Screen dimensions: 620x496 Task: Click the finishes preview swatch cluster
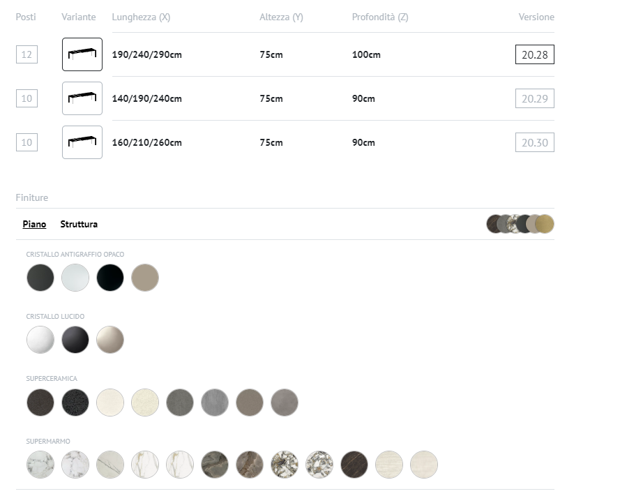[x=520, y=224]
